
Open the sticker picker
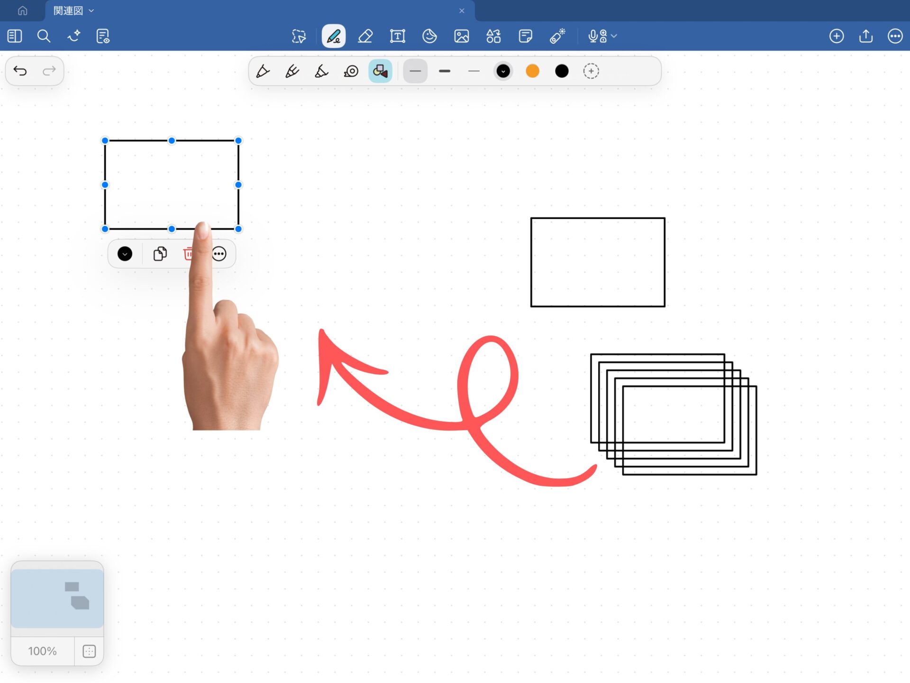click(429, 36)
